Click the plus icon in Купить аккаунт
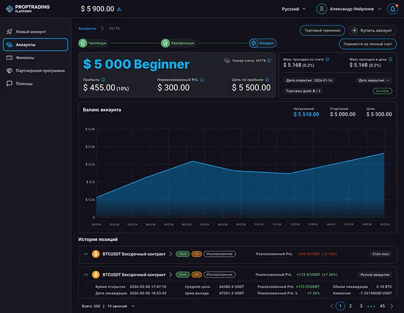The height and width of the screenshot is (313, 404). click(x=355, y=30)
